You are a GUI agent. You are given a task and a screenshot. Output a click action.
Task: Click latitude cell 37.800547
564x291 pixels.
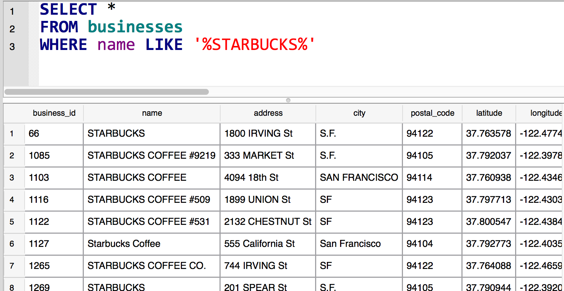click(489, 222)
